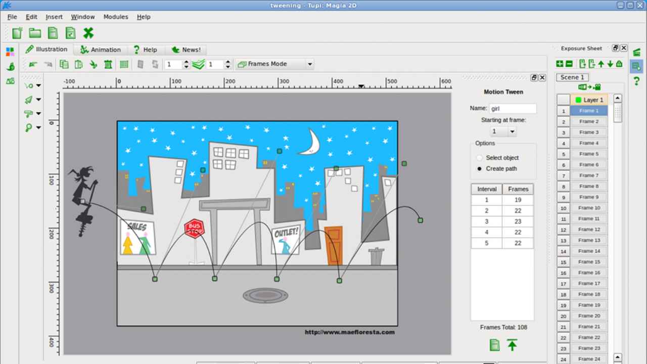The width and height of the screenshot is (647, 364).
Task: Remove the layer with the minus icon
Action: [x=569, y=64]
